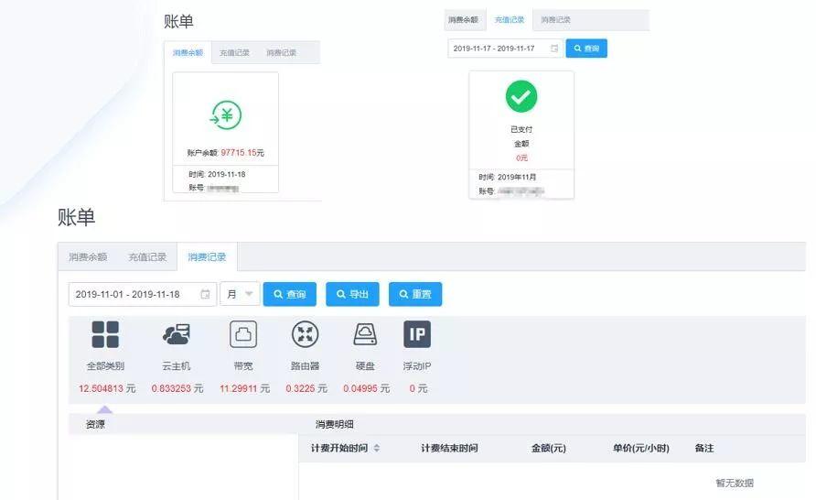Viewport: 816px width, 500px height.
Task: Click the 云主机 cloud host icon
Action: (x=176, y=334)
